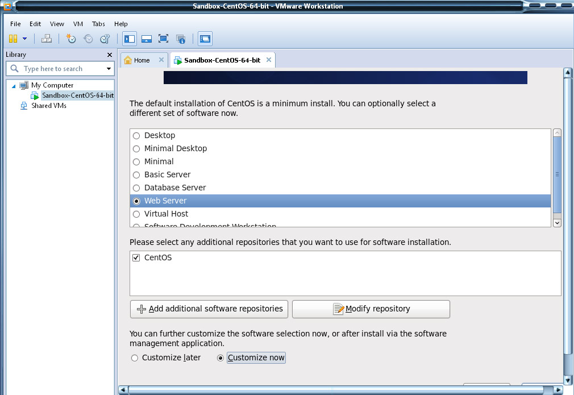Click VM pane vertical scroll down arrow
The width and height of the screenshot is (574, 395).
[x=568, y=380]
